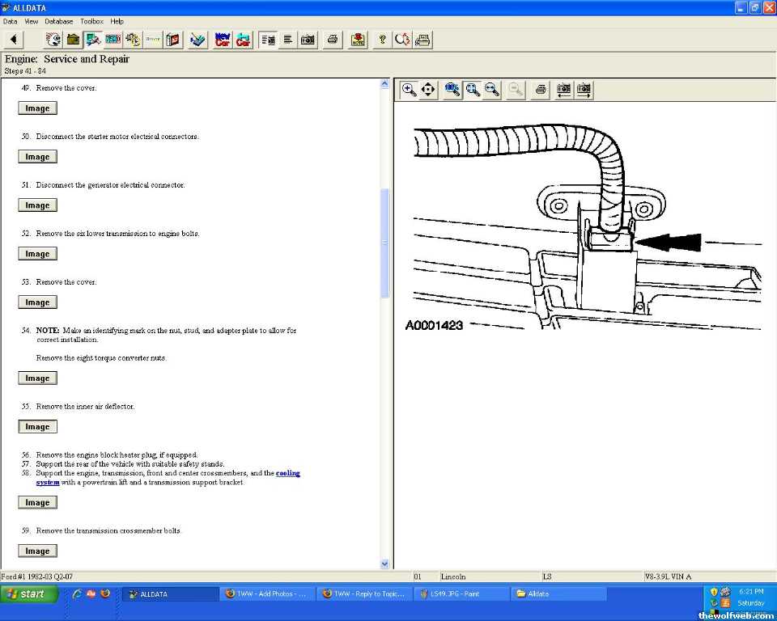777x621 pixels.
Task: Click the New Car toolbar icon
Action: 223,39
